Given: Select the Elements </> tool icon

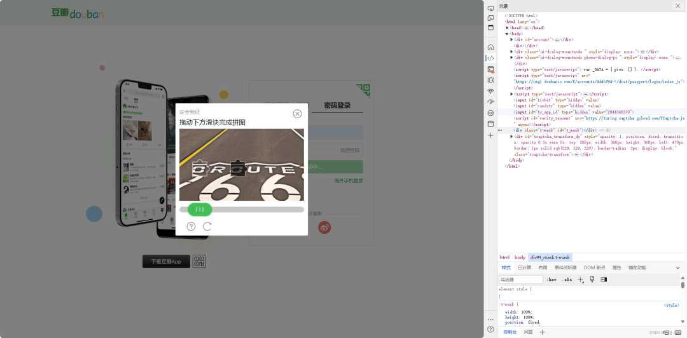Looking at the screenshot, I should pos(490,58).
